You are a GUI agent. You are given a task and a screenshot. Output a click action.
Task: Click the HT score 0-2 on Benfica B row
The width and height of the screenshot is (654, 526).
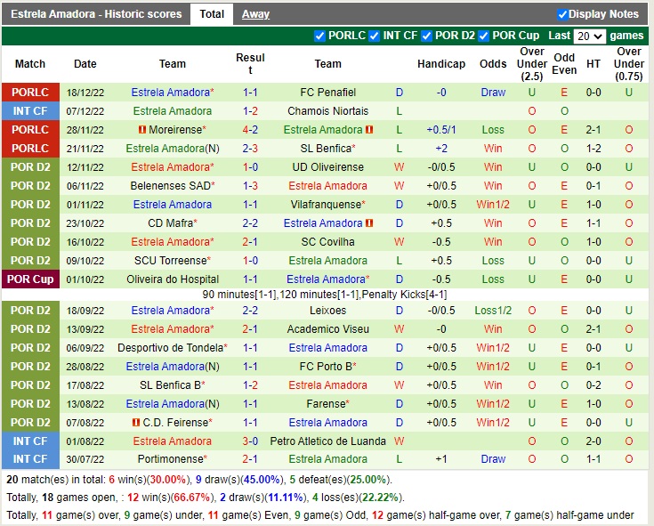593,385
